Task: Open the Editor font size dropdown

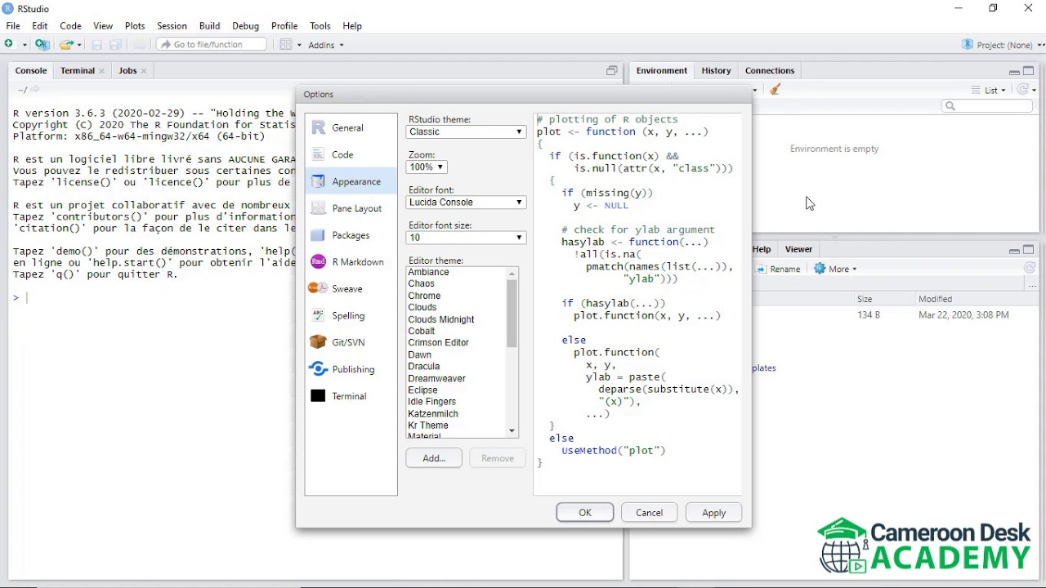Action: [x=466, y=238]
